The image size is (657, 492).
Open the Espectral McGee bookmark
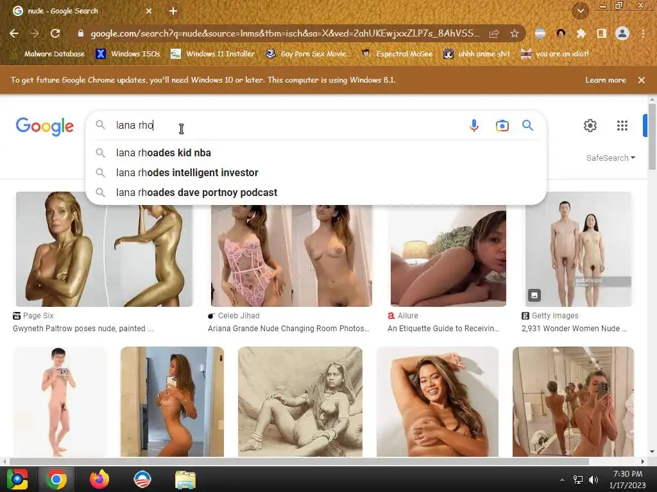[x=397, y=54]
